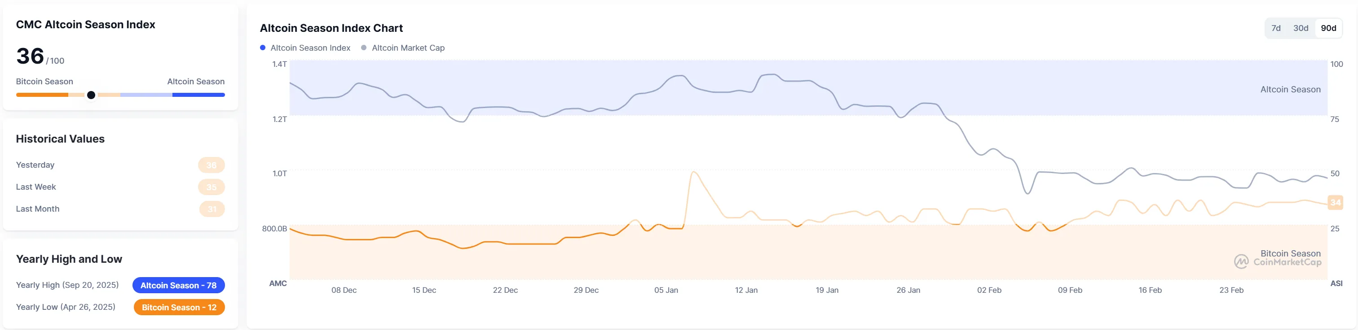The image size is (1358, 330).
Task: Click the Altcoin Season Index legend label
Action: click(310, 48)
